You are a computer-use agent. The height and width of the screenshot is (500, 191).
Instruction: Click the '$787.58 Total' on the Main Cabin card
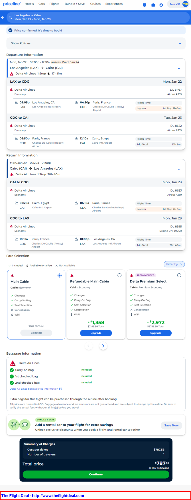36,326
